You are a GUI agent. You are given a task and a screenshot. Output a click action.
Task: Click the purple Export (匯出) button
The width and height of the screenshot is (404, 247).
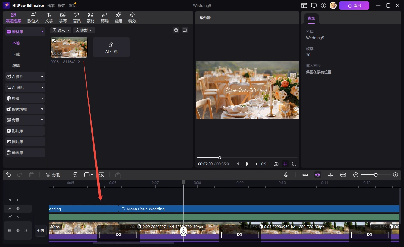point(354,5)
